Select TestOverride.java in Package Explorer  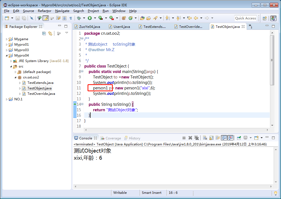41,94
